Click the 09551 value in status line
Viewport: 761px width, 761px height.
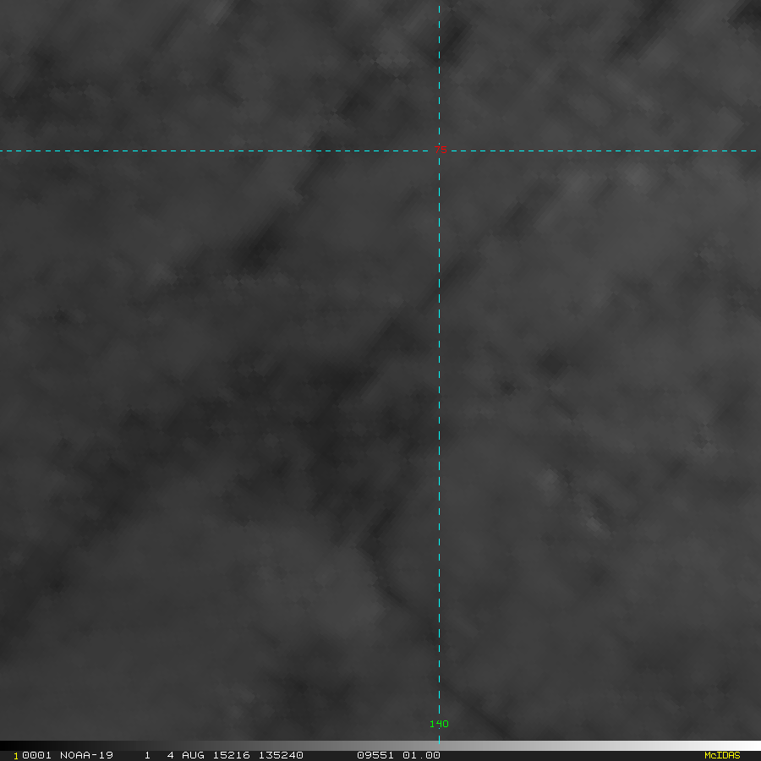[x=374, y=755]
